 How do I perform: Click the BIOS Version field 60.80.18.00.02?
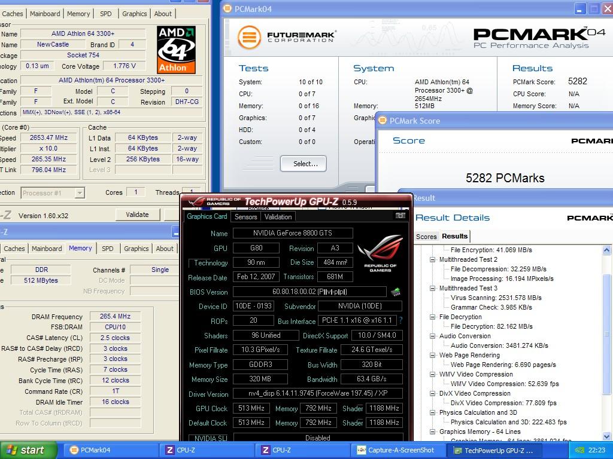(309, 292)
